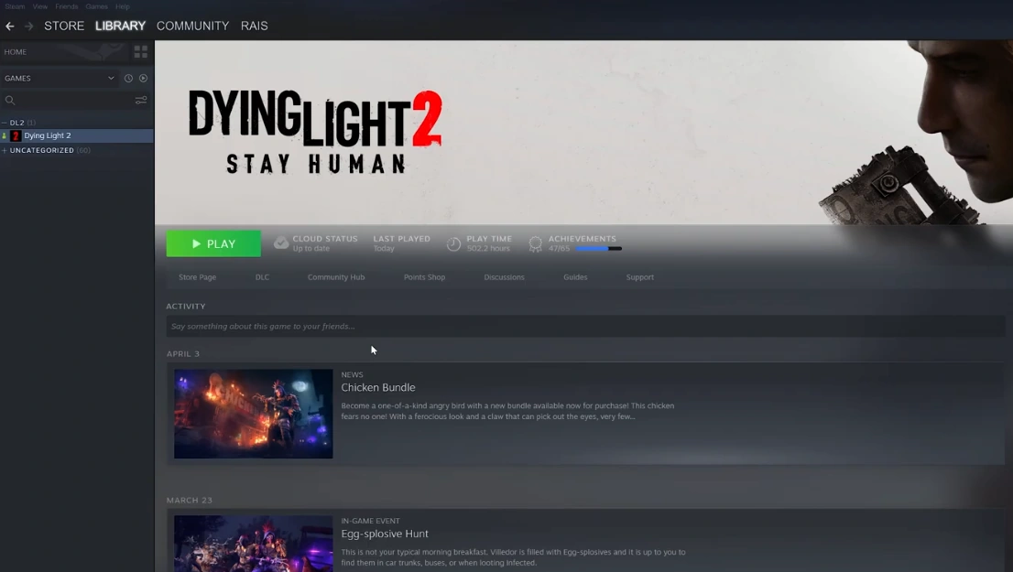
Task: Open the Points Shop link
Action: pos(424,277)
